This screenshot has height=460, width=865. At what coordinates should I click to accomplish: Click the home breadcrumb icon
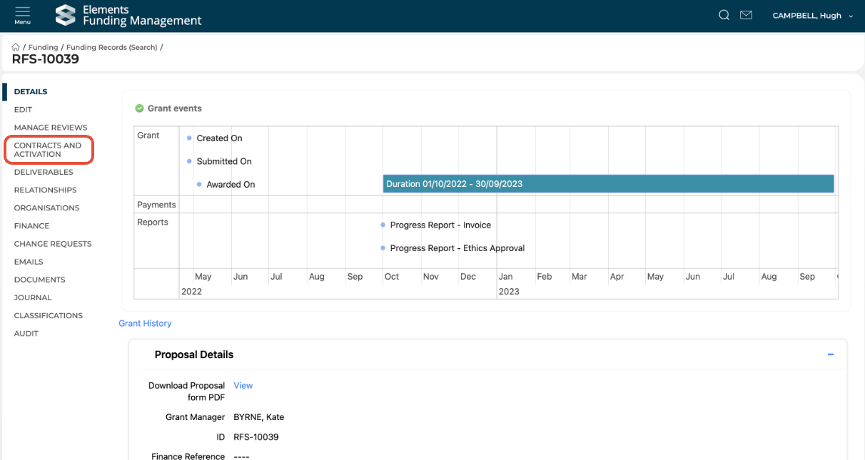16,47
